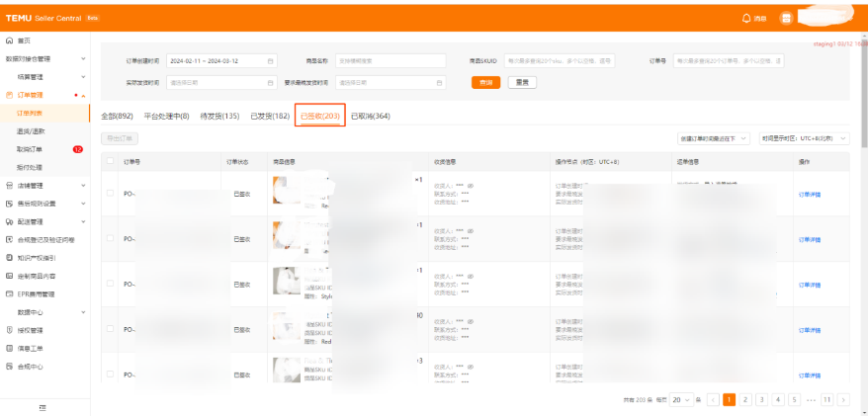868x416 pixels.
Task: Open the order sort dropdown 创建订单时间最近在下
Action: [714, 139]
